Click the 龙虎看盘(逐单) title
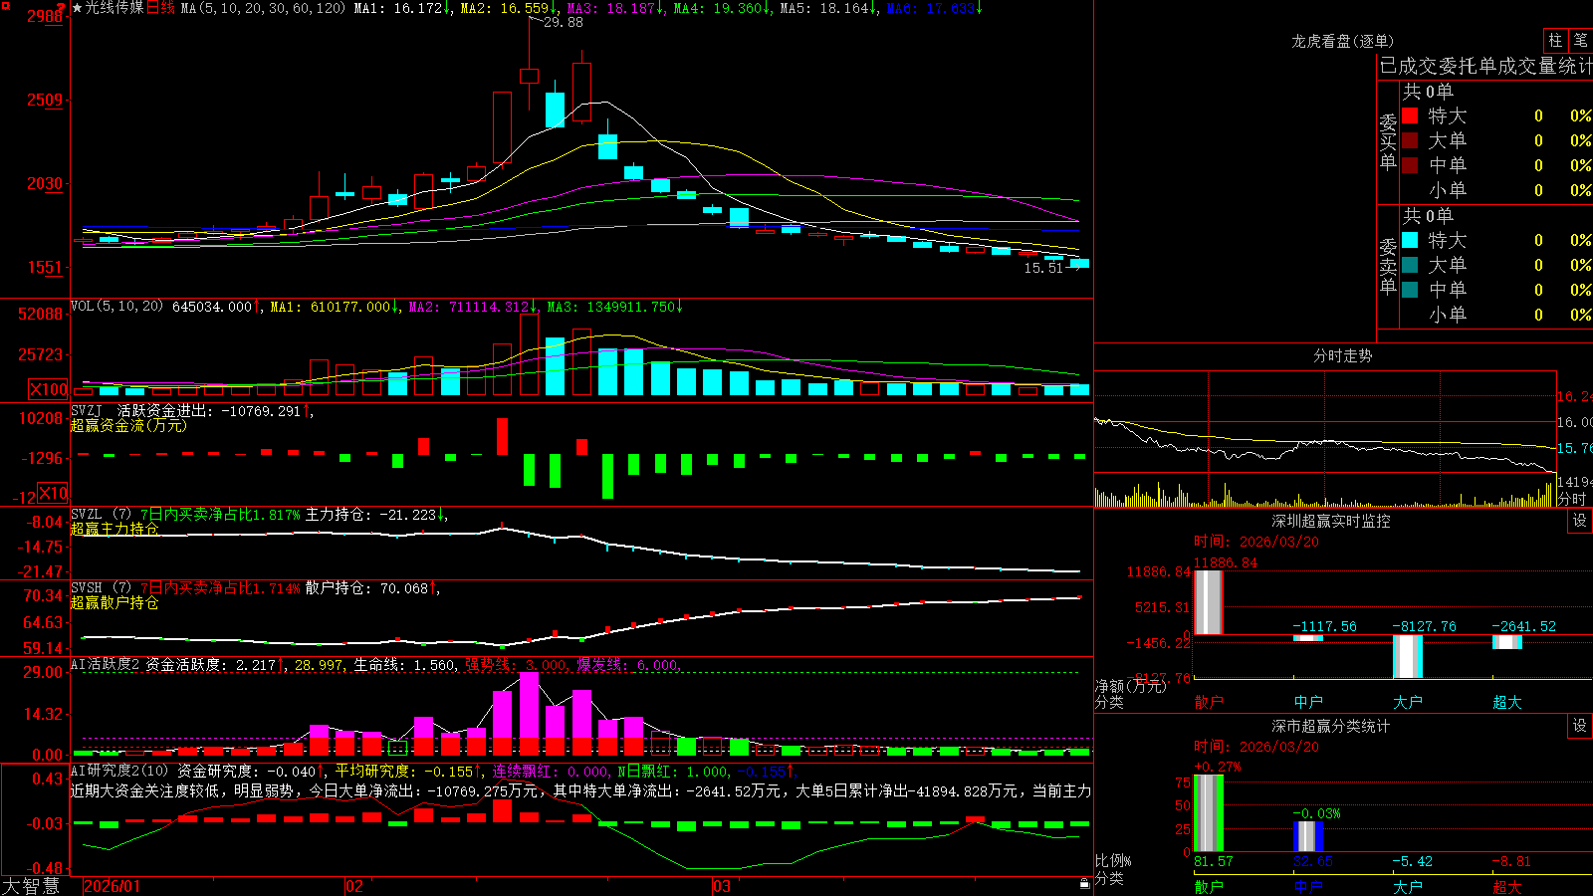The width and height of the screenshot is (1593, 896). pos(1342,41)
